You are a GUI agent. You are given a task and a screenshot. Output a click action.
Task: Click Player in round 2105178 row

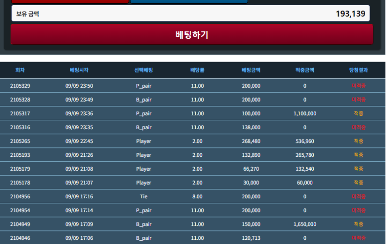(x=144, y=182)
